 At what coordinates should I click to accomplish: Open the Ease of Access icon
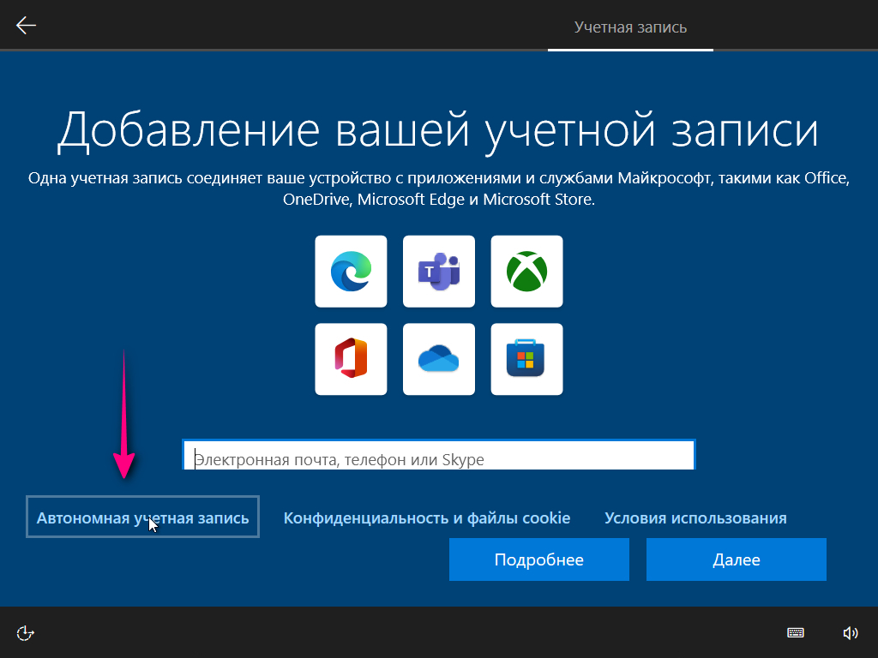click(x=26, y=633)
